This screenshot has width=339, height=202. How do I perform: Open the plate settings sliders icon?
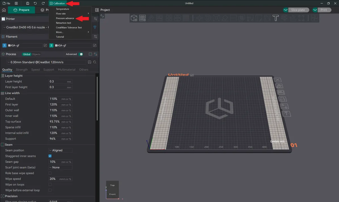pos(284,106)
